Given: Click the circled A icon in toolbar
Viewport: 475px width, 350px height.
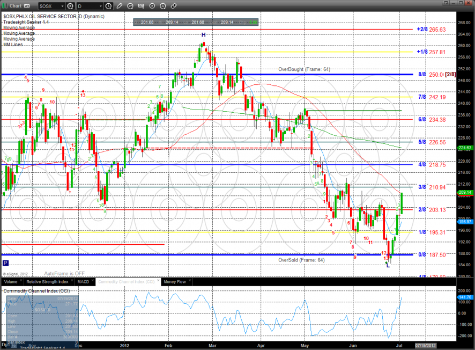Looking at the screenshot, I should tap(163, 6).
